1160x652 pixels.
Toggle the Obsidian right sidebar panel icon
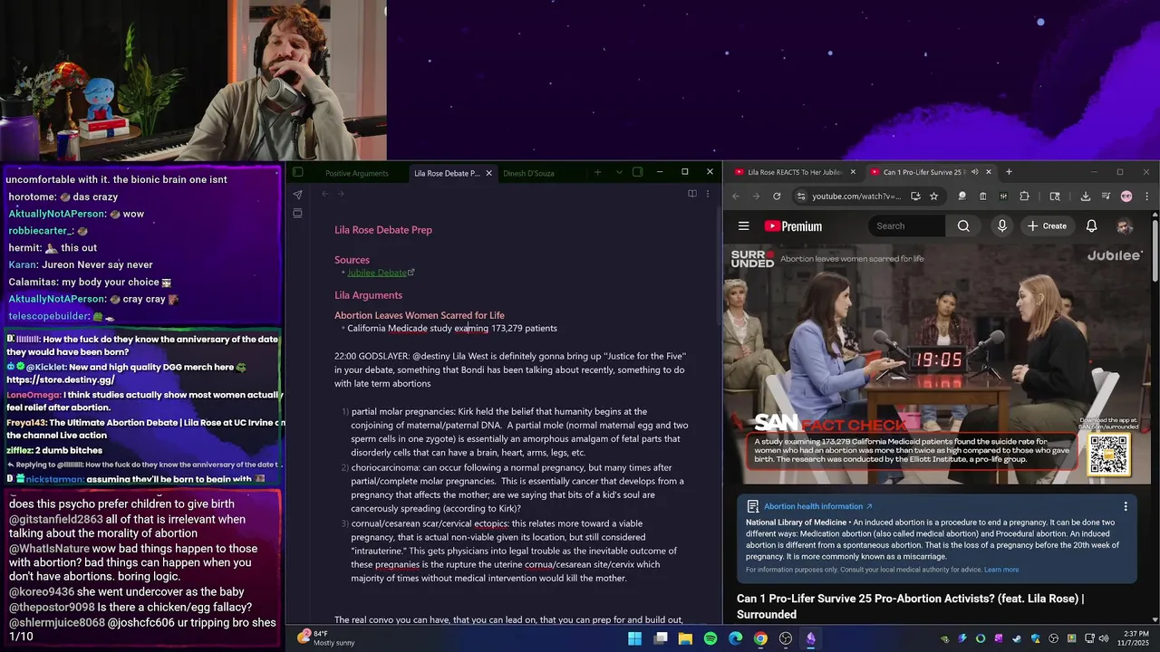coord(637,172)
